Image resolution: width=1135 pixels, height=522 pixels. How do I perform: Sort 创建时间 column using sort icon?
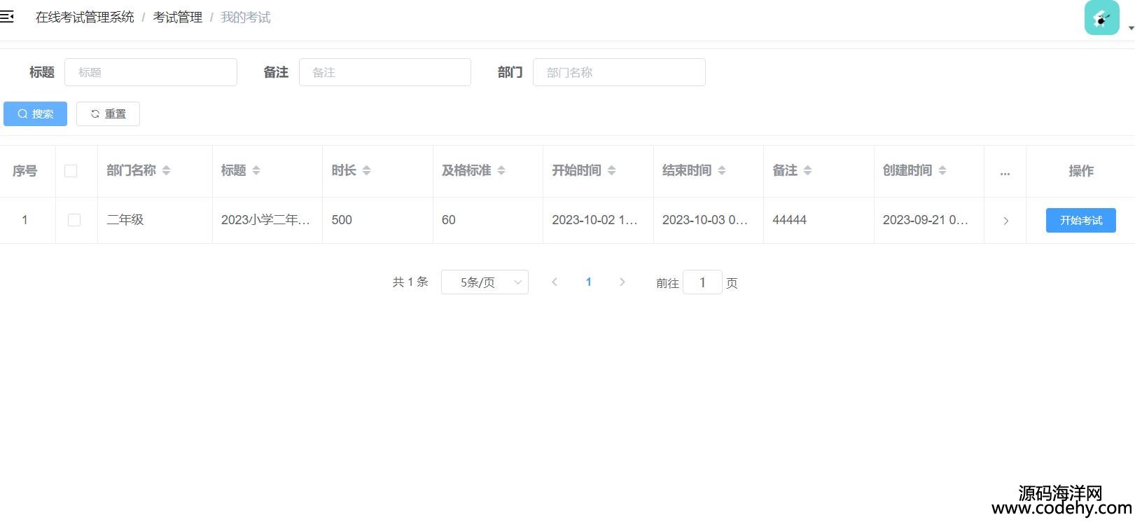click(x=942, y=170)
